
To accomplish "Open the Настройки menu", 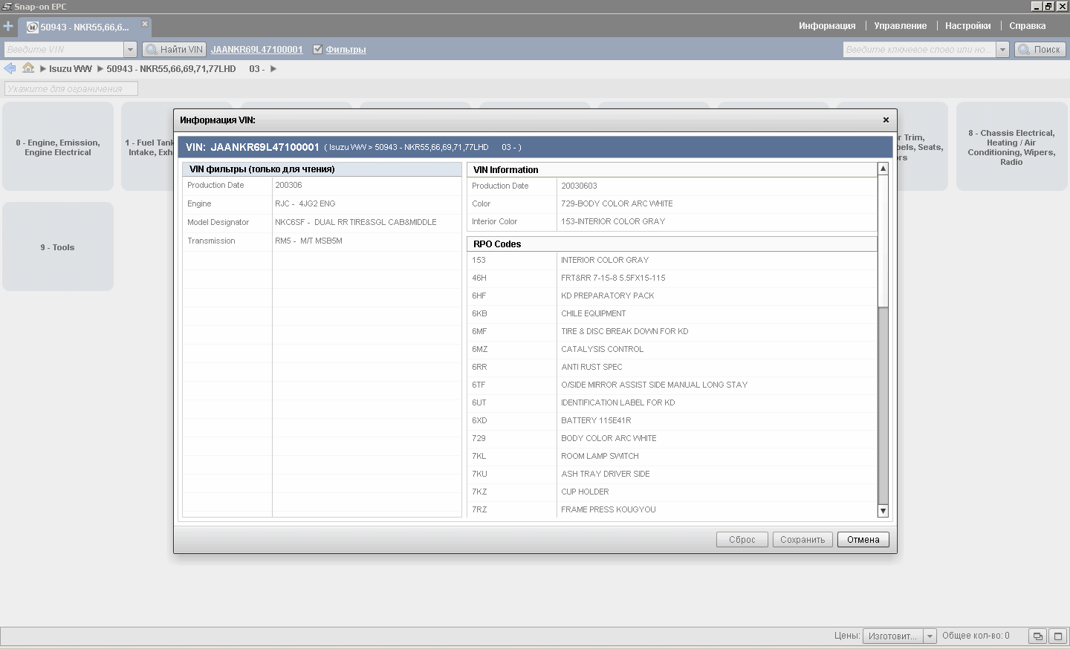I will 967,26.
